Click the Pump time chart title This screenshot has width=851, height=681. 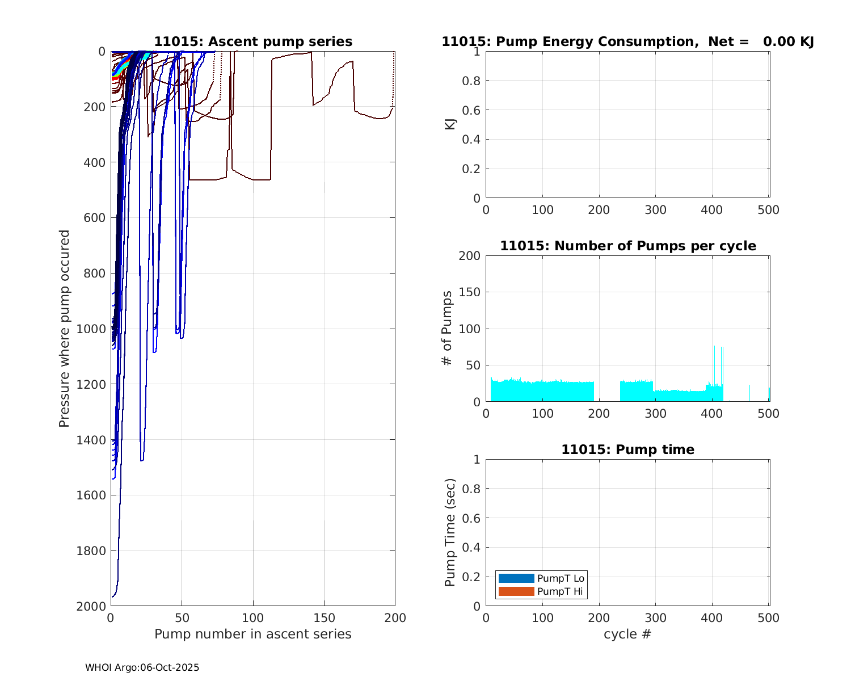tap(627, 449)
